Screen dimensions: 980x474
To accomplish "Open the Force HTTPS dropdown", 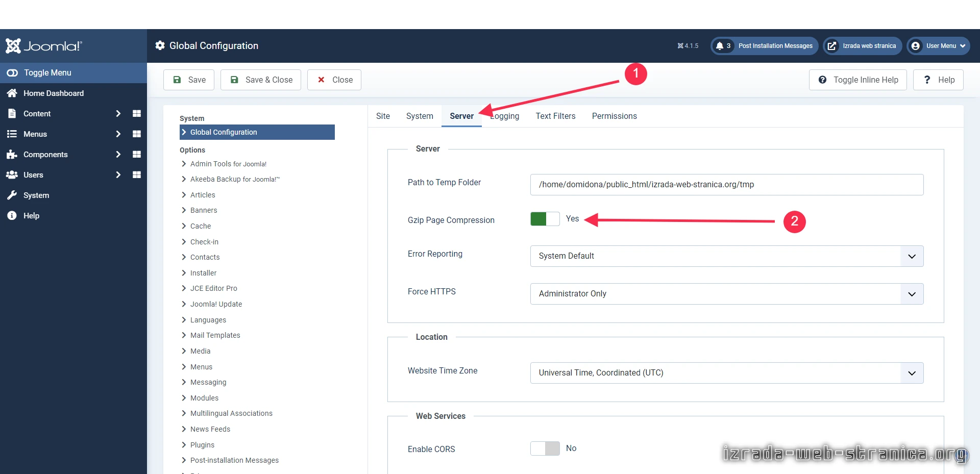I will tap(727, 294).
